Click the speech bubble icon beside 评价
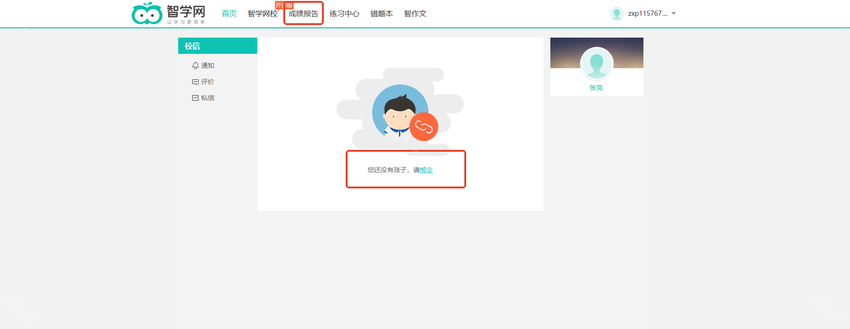 [x=195, y=82]
